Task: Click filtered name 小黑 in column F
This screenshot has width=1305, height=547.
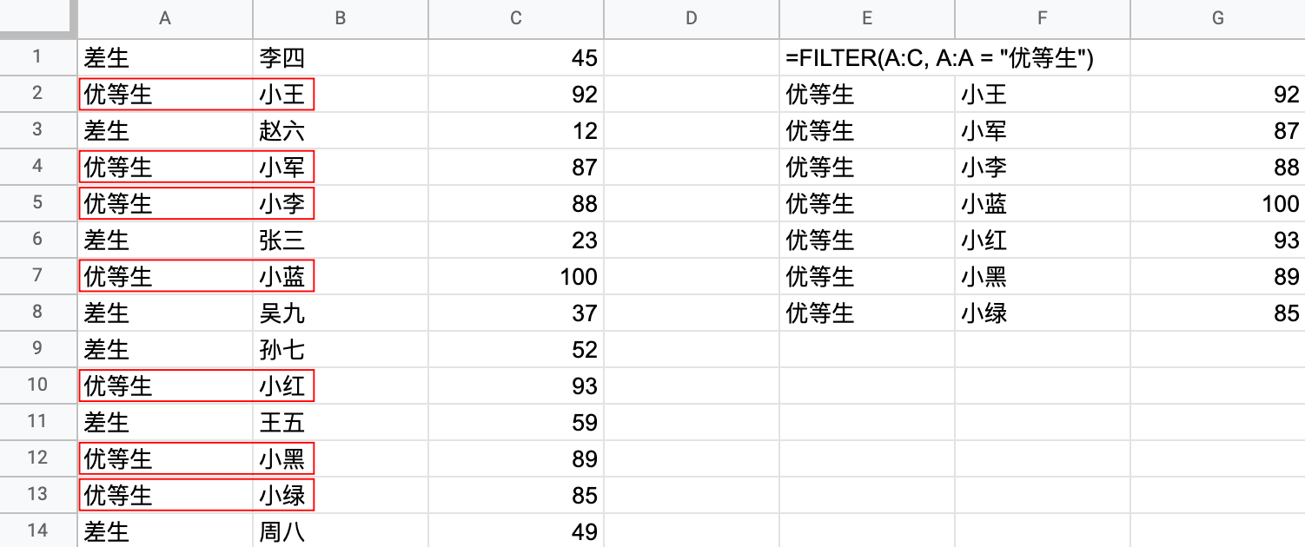Action: (1042, 277)
